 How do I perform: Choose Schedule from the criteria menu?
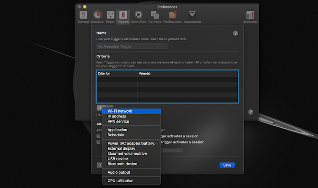point(131,135)
